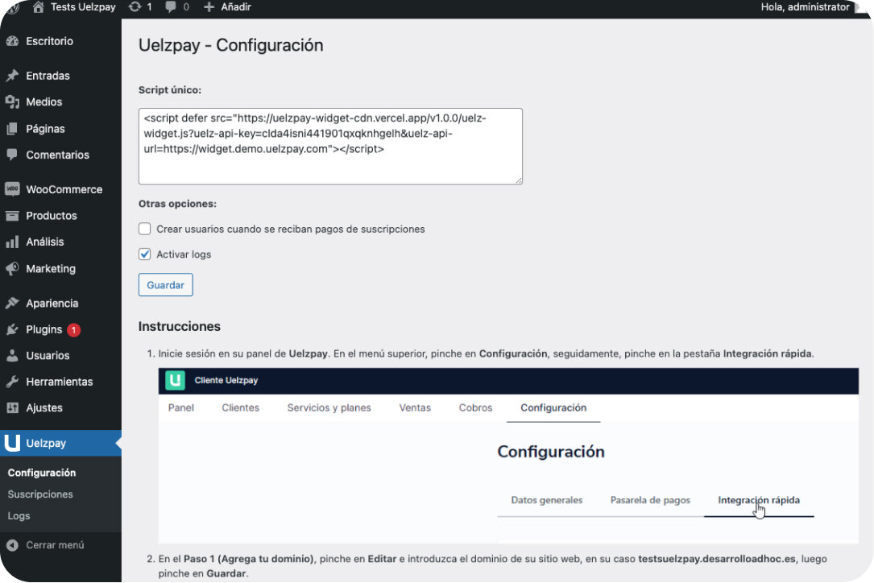Click Añadir in the admin bar
874x583 pixels.
click(236, 7)
